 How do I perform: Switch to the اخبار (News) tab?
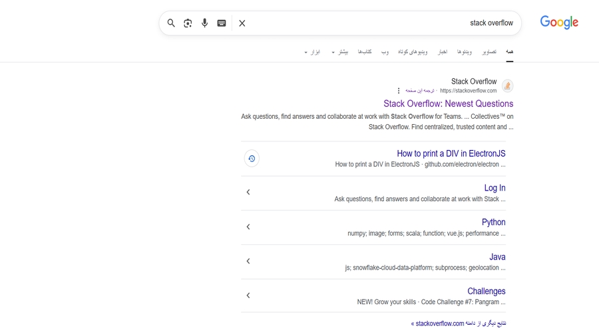coord(443,52)
